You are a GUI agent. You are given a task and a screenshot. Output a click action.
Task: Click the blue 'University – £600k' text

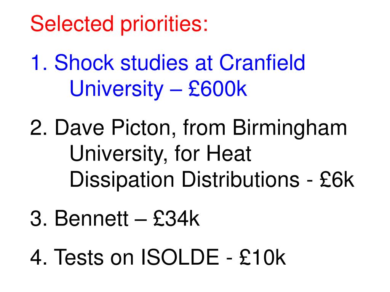coord(158,89)
